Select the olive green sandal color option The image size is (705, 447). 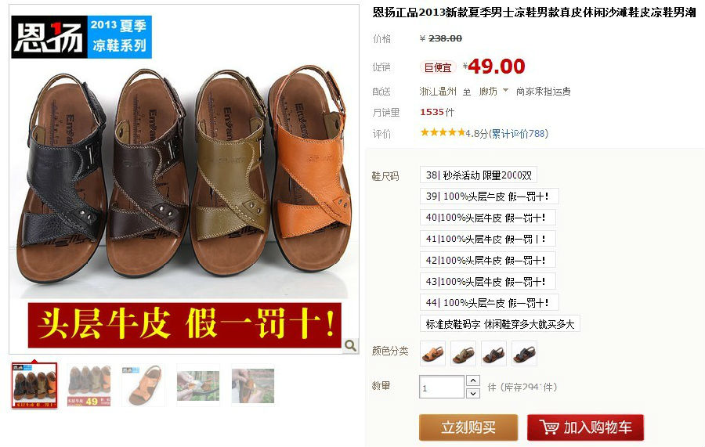tap(463, 354)
